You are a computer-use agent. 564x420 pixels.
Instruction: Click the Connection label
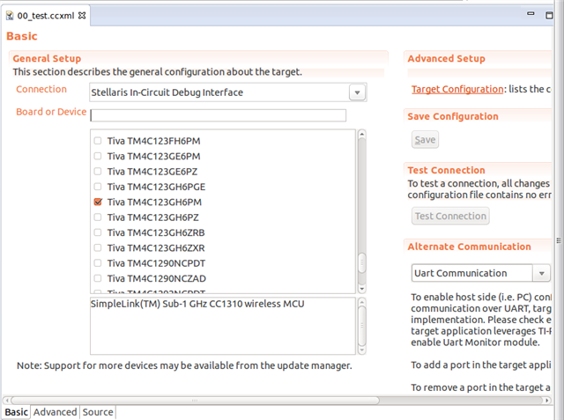(41, 89)
